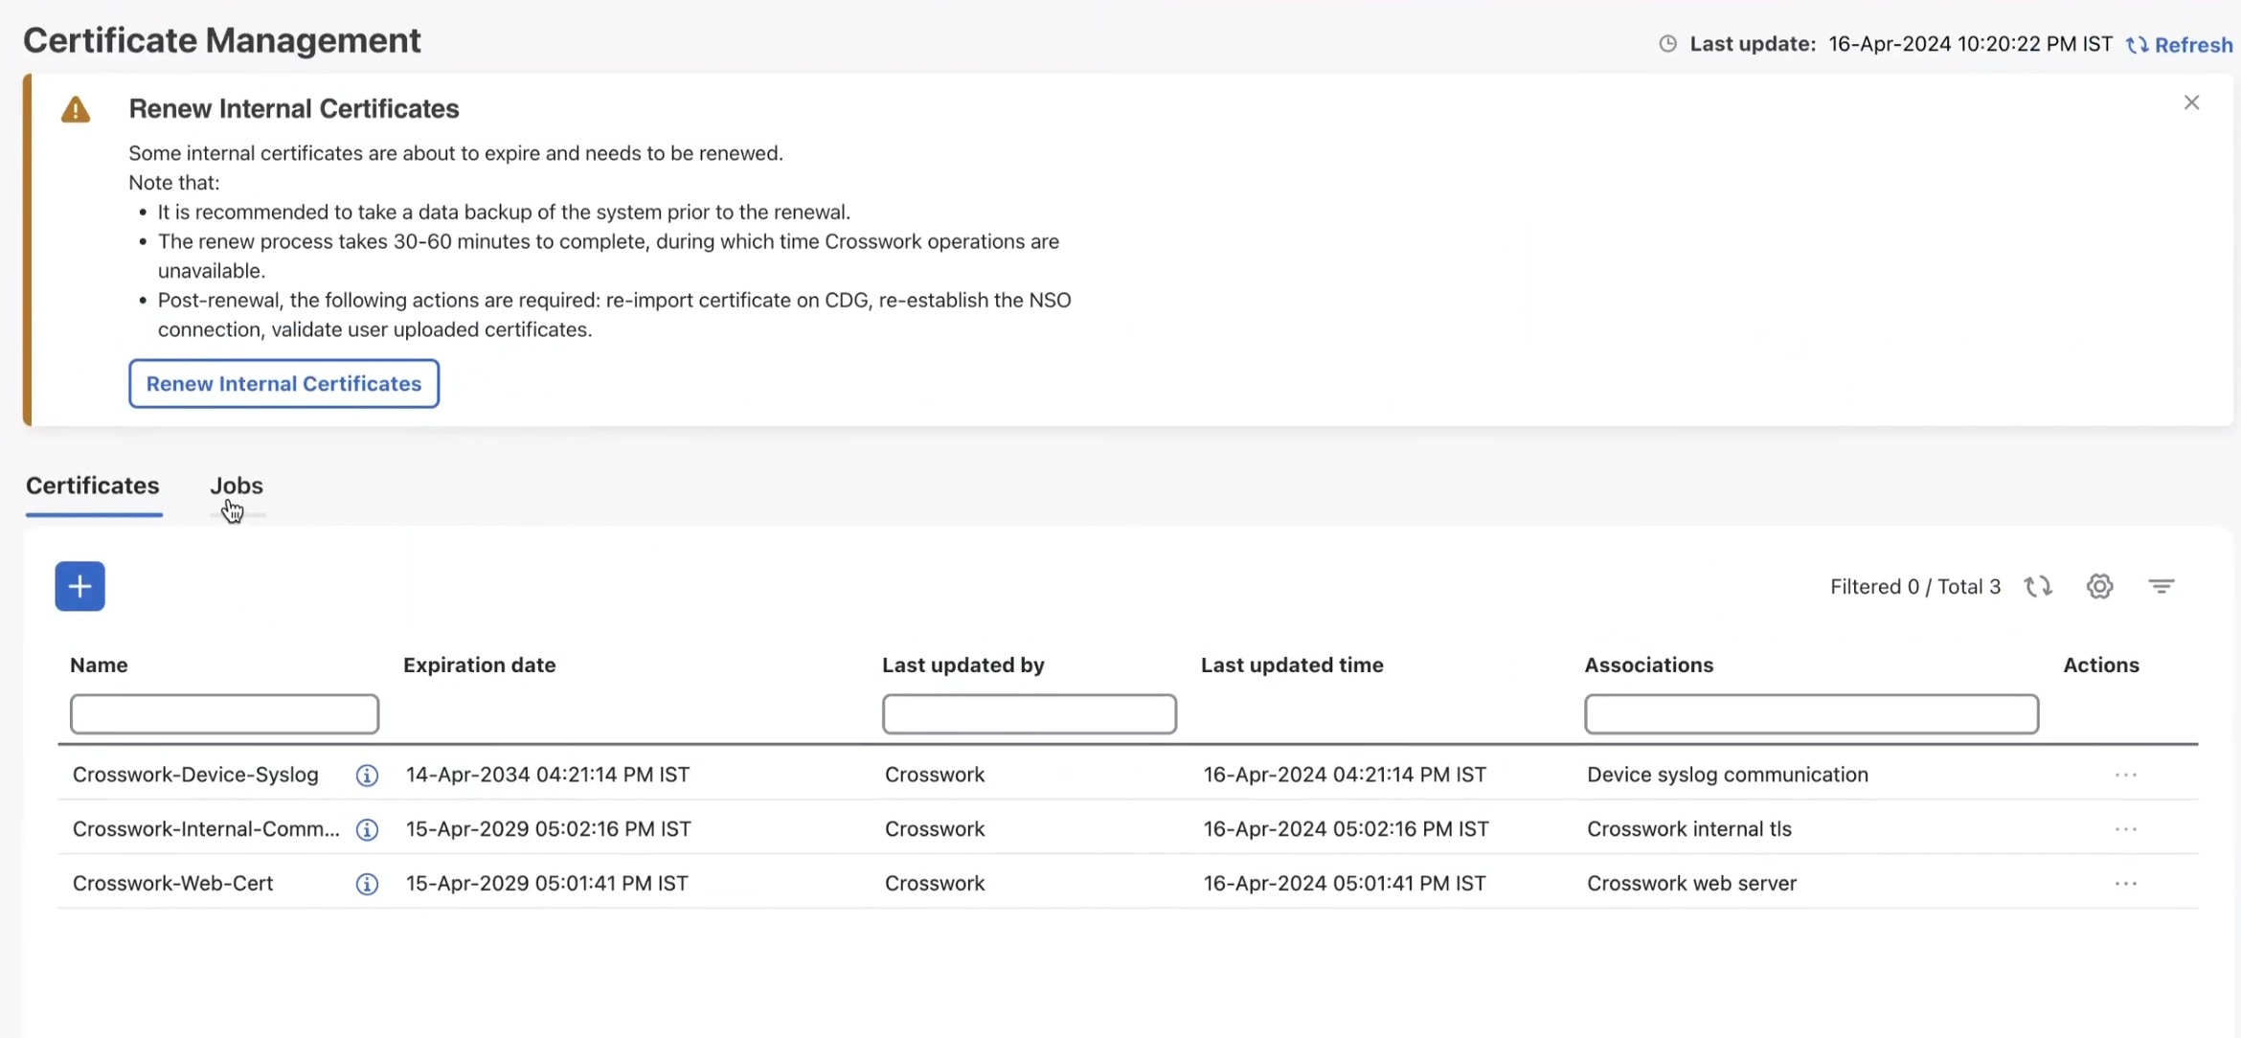Click Crosswork updater in the Device-Syslog row

934,775
